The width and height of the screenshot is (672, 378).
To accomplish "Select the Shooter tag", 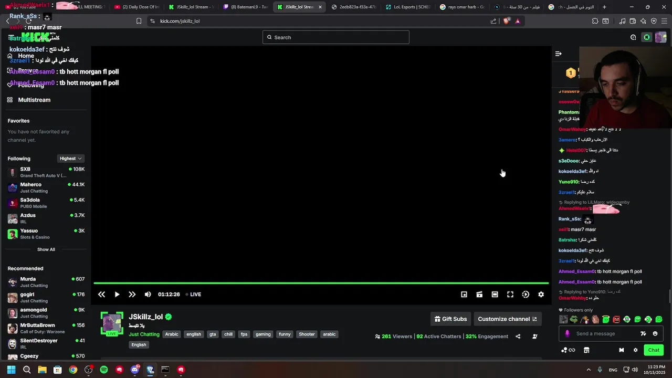I will click(307, 334).
